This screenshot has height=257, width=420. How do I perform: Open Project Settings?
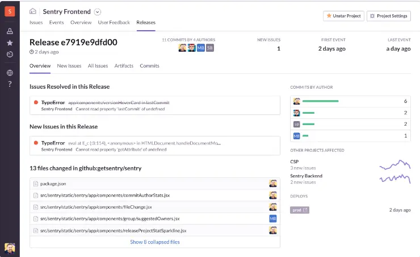389,16
